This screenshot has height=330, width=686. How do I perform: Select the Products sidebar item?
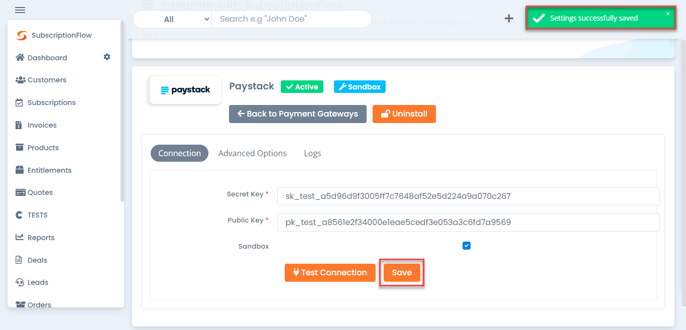44,147
